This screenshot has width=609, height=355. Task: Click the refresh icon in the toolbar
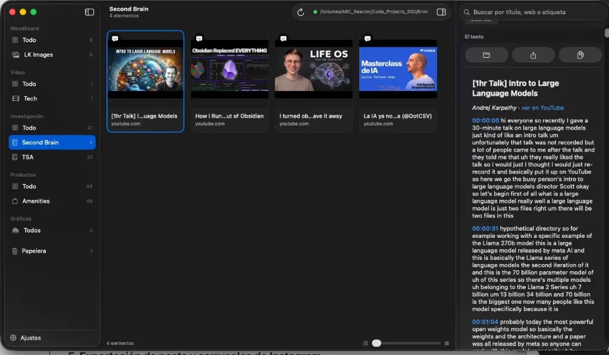[300, 12]
